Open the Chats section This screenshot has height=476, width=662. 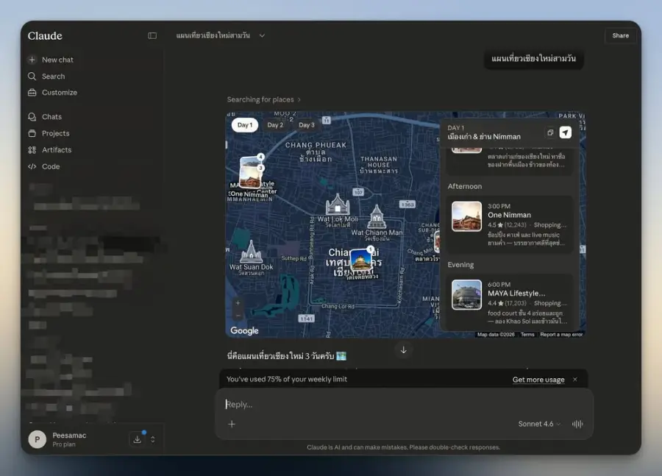[45, 117]
